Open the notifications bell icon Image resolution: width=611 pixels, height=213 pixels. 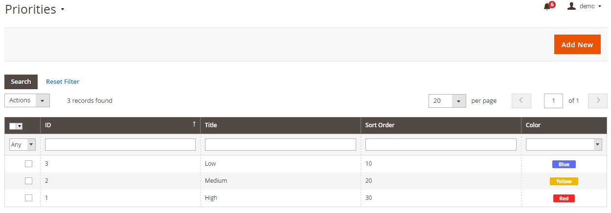(x=547, y=7)
